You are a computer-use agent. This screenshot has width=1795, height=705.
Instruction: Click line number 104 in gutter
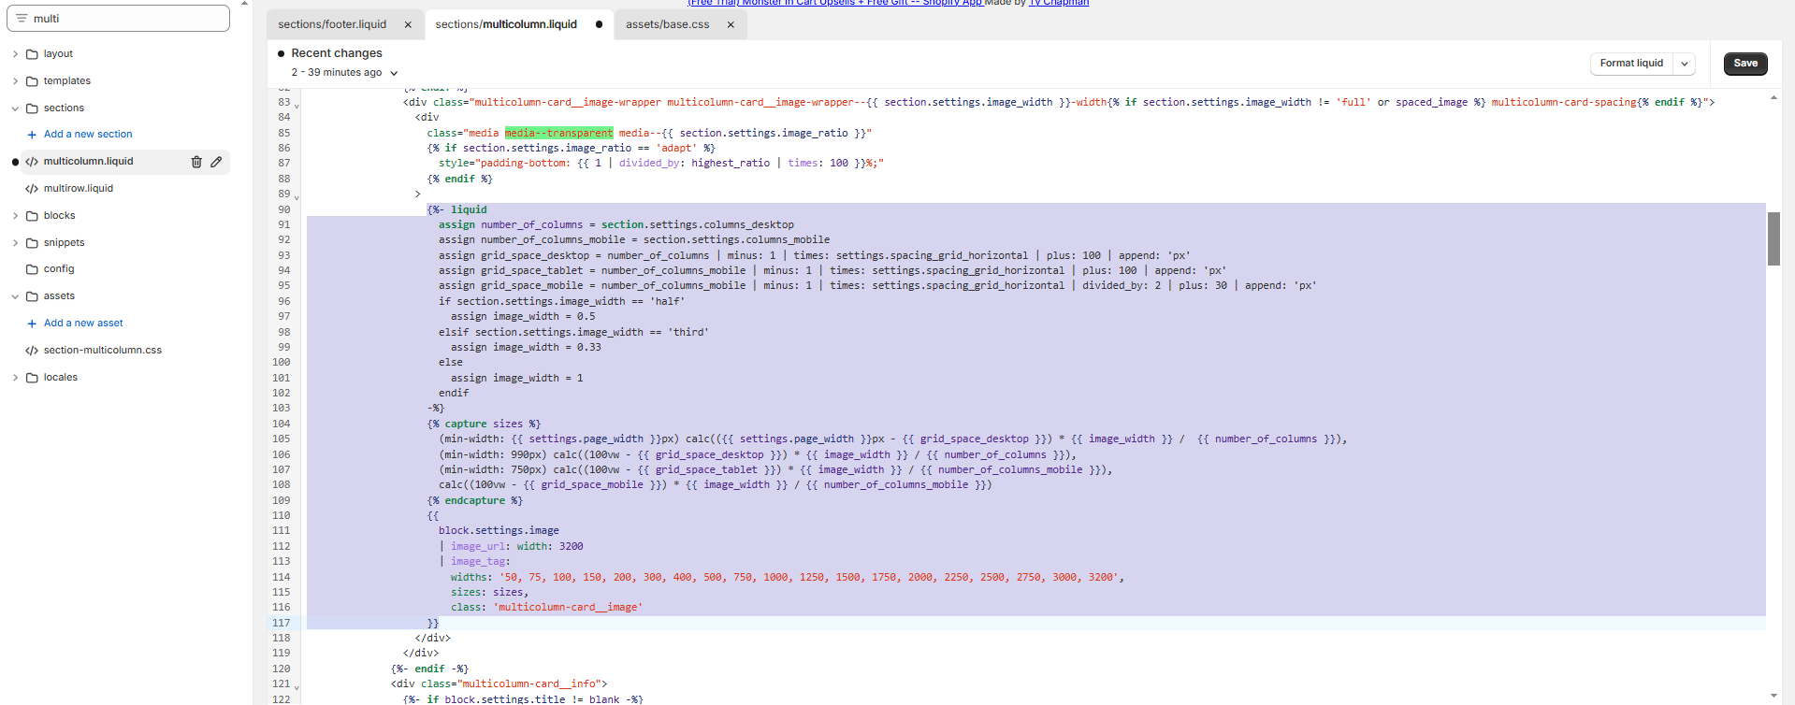281,424
